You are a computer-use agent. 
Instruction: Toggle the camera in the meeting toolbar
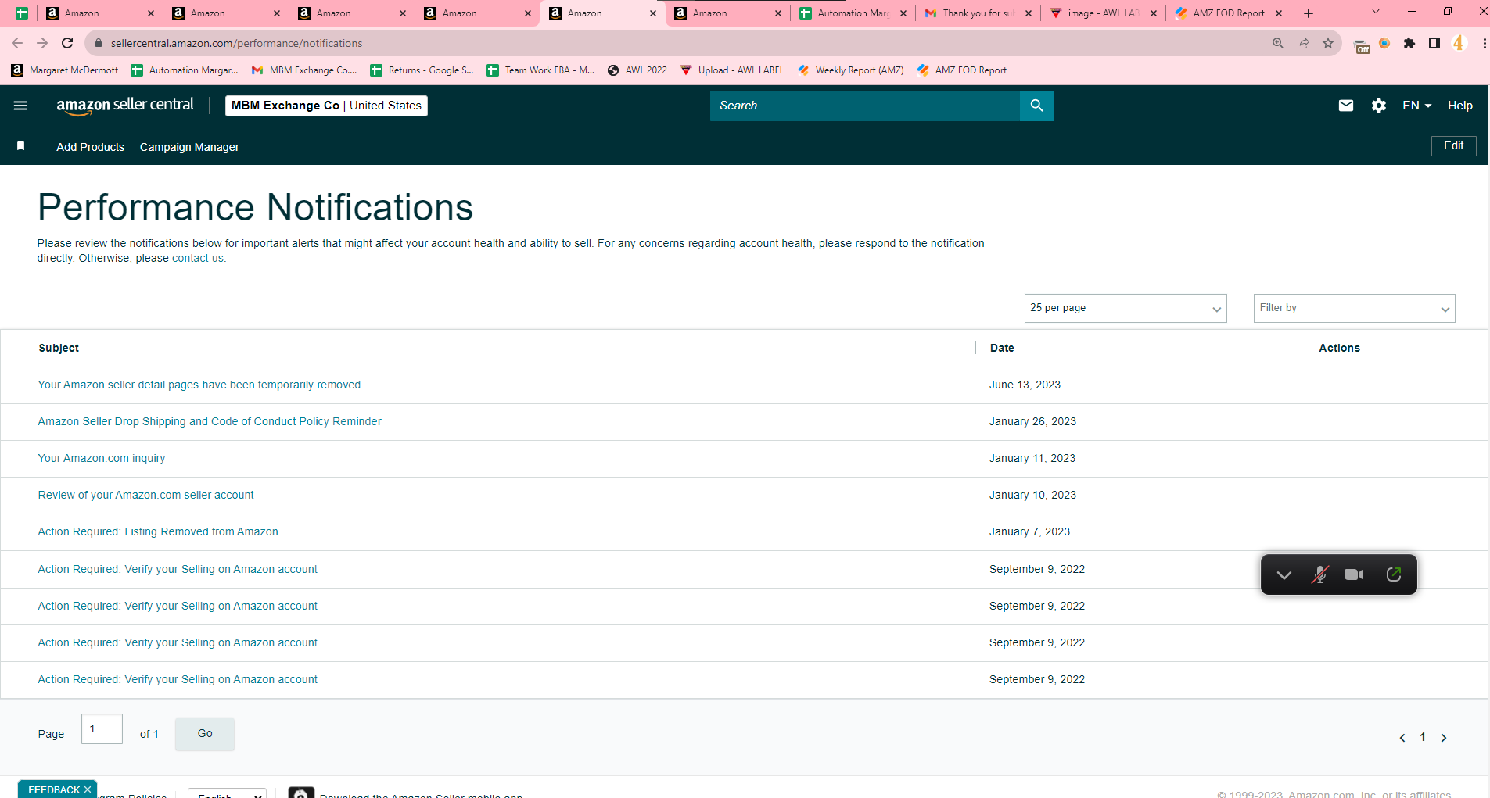(x=1354, y=575)
